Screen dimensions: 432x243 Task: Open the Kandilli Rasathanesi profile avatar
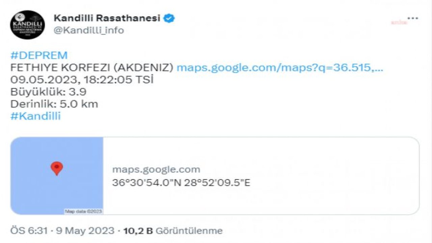28,25
